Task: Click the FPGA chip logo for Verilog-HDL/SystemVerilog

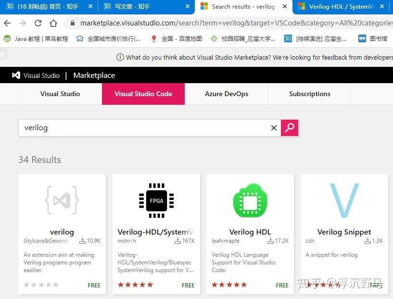Action: [156, 200]
